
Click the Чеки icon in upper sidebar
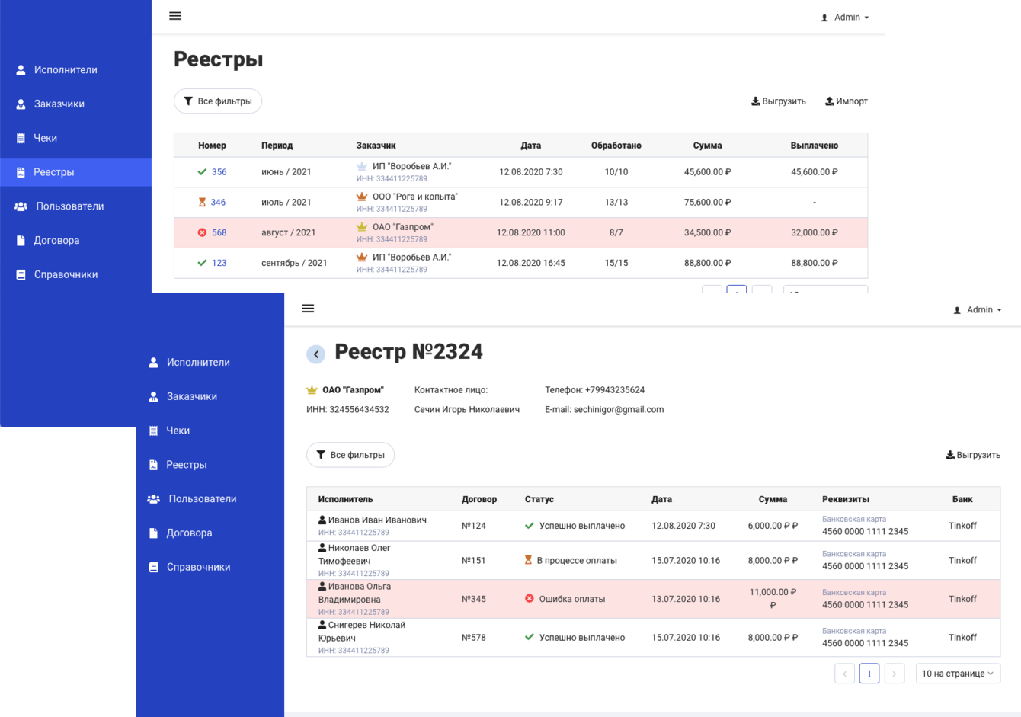21,138
